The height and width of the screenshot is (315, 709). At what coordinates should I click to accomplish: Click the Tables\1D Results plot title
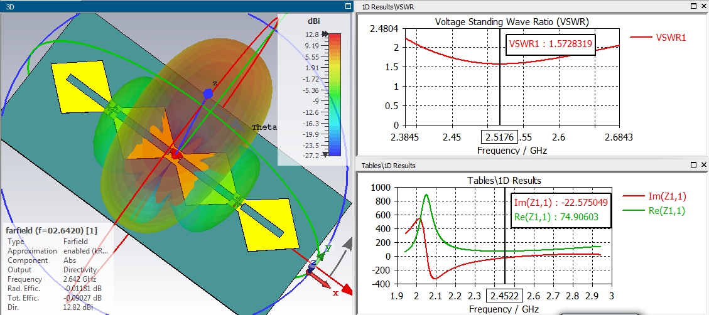[504, 180]
